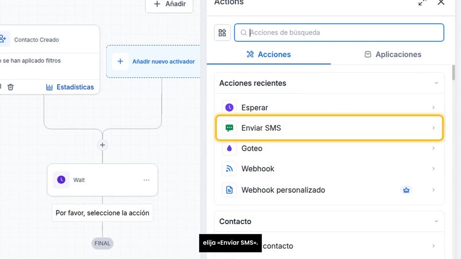Delete trigger with trash icon
Screen dimensions: 461x259
coord(10,87)
